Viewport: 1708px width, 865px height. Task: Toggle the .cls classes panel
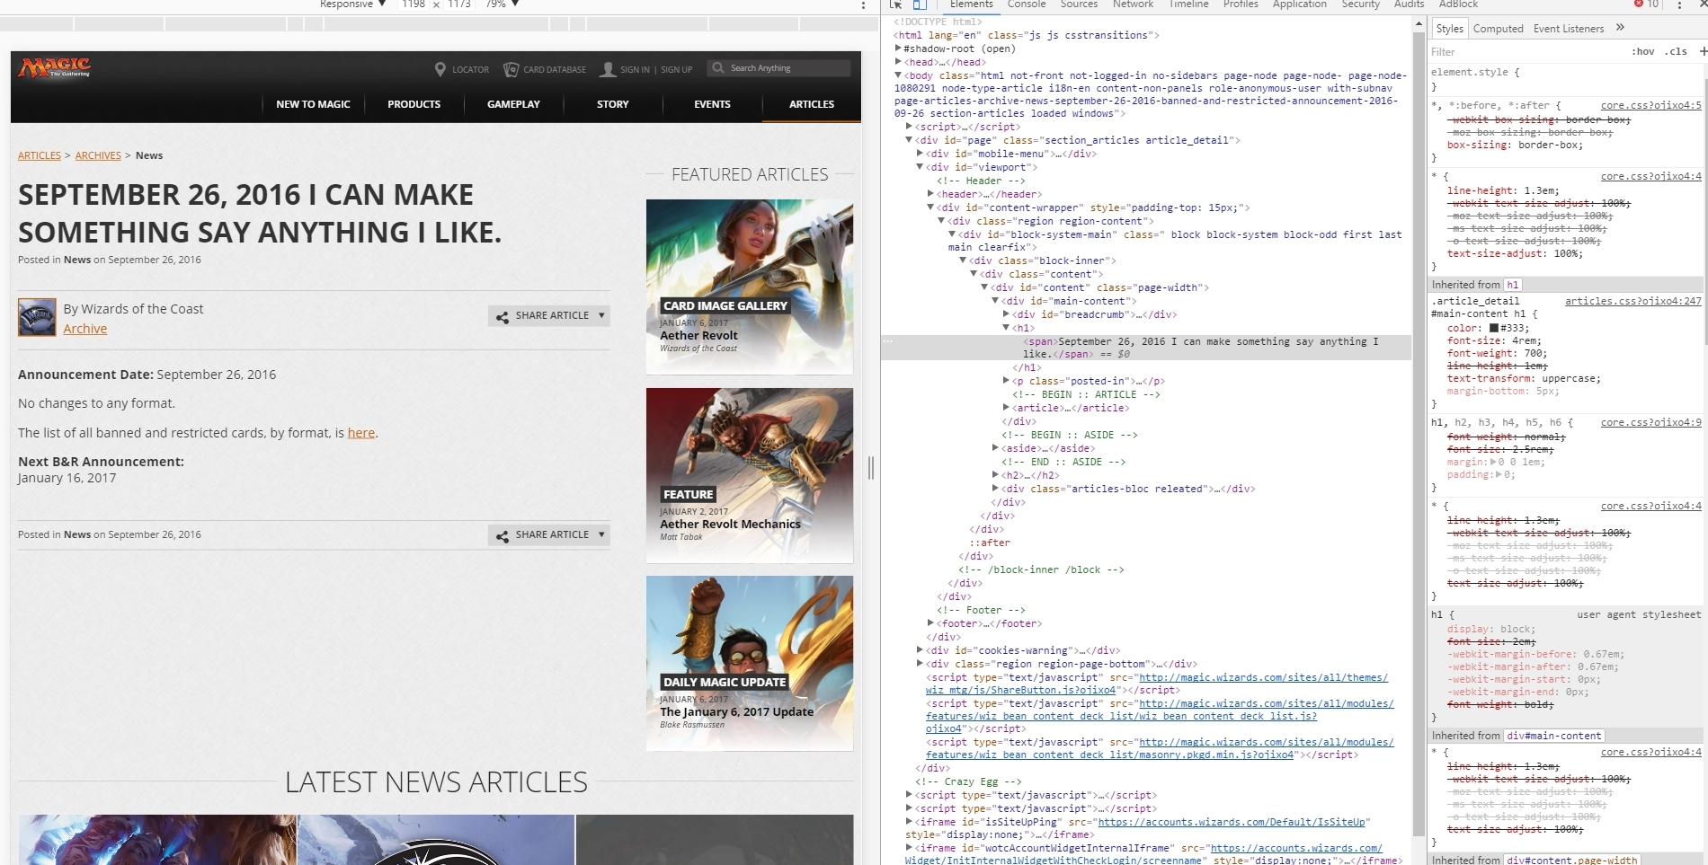[1676, 51]
